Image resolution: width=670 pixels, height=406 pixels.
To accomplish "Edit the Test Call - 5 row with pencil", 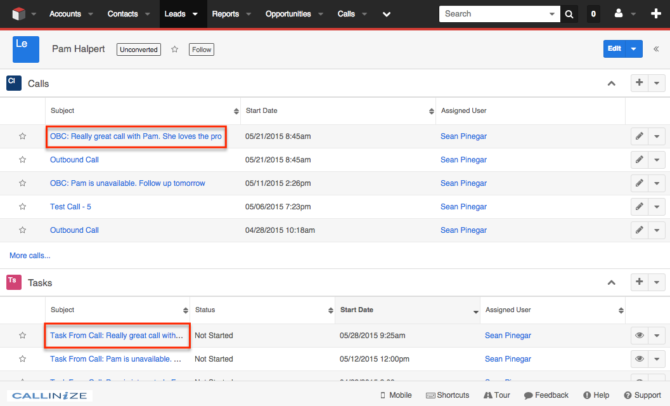I will pyautogui.click(x=639, y=207).
